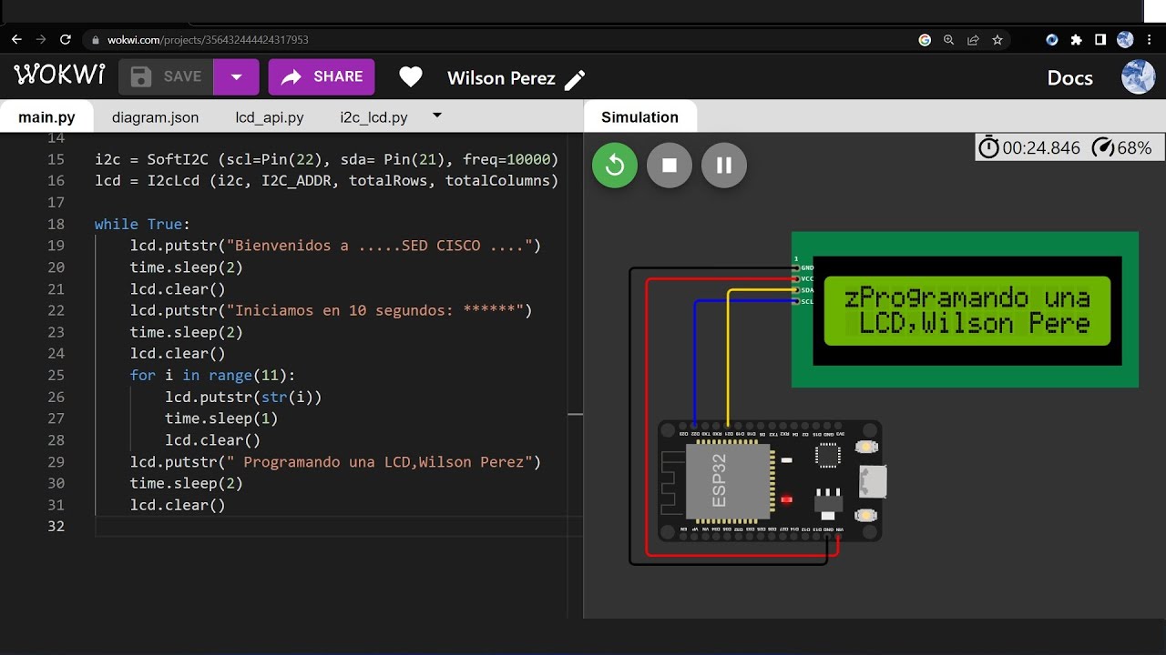Open the browser extensions puzzle icon
This screenshot has height=655, width=1166.
click(x=1077, y=40)
